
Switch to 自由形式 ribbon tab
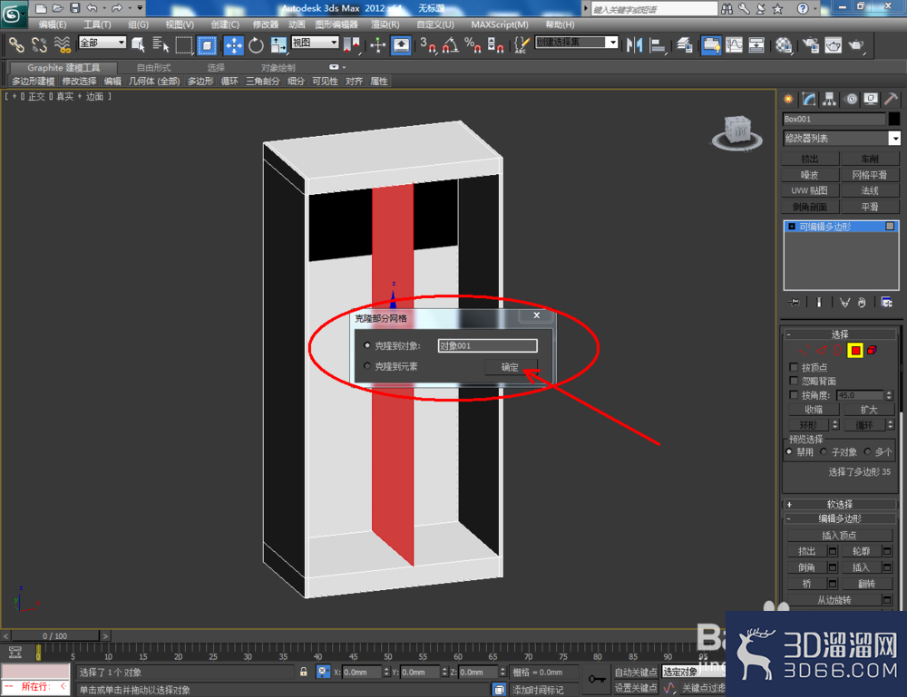click(x=153, y=68)
